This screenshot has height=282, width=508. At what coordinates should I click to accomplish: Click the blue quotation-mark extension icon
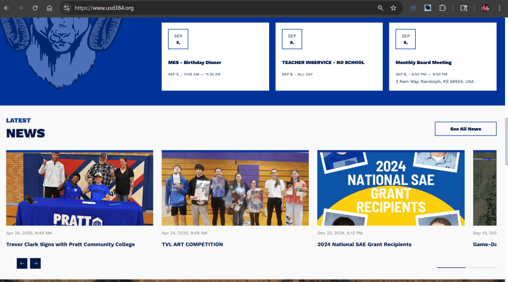pos(413,8)
